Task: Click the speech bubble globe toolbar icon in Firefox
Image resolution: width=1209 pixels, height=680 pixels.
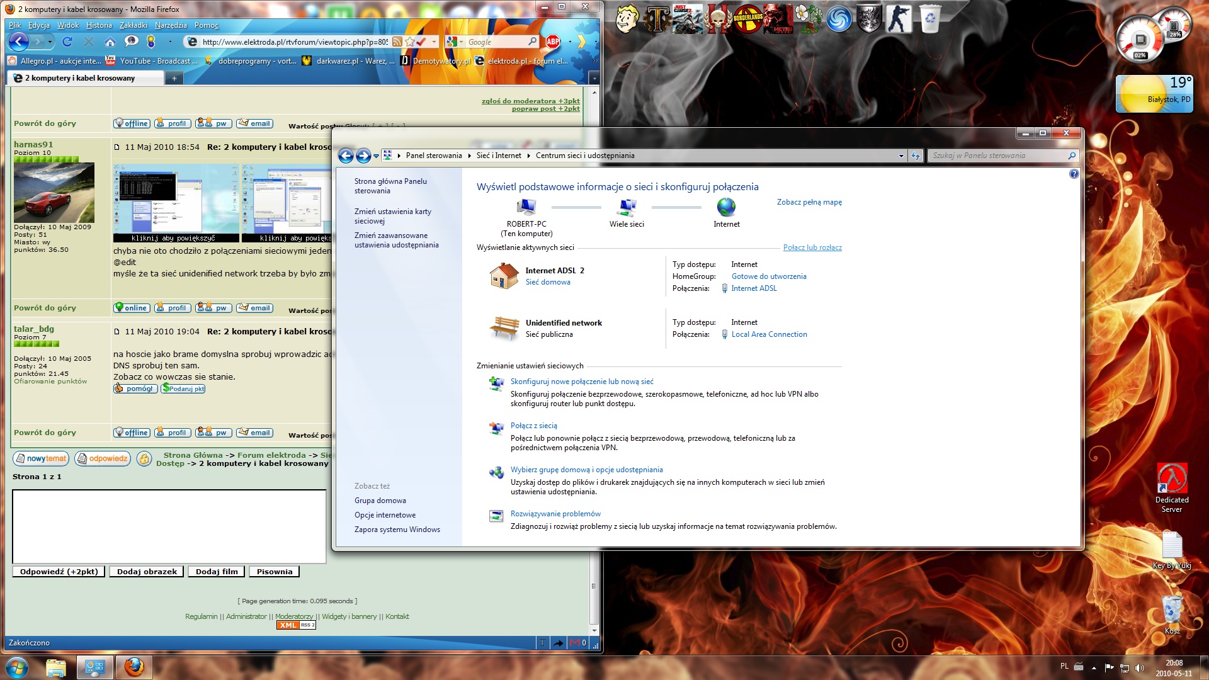Action: [132, 42]
